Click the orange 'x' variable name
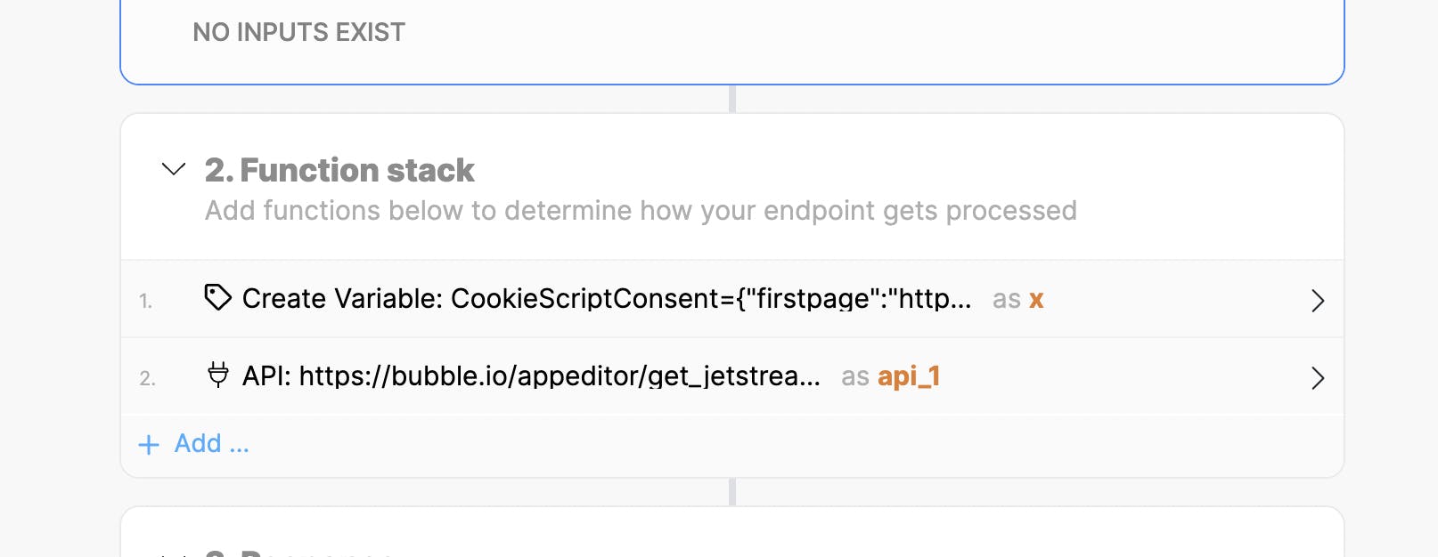 [1036, 299]
